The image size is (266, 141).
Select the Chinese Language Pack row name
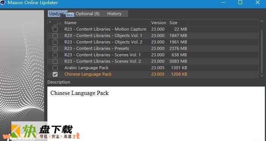(x=88, y=74)
